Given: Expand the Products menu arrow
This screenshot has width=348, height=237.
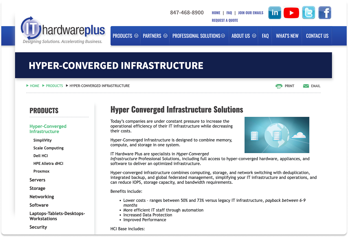Looking at the screenshot, I should [x=136, y=36].
